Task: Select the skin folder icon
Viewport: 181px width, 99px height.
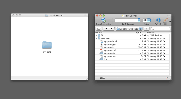Action: [102, 59]
